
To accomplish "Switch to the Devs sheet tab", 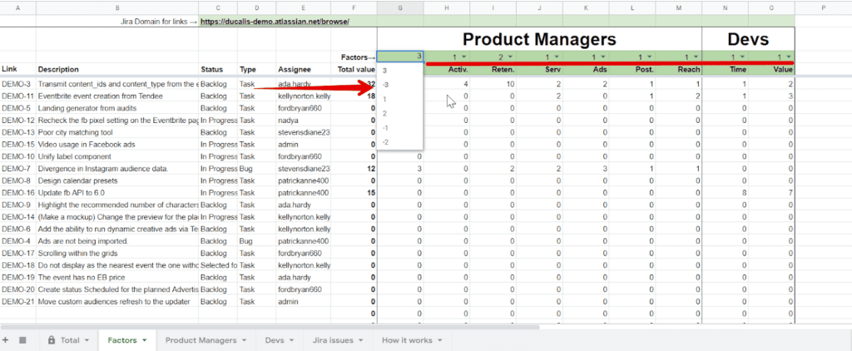I will [274, 340].
